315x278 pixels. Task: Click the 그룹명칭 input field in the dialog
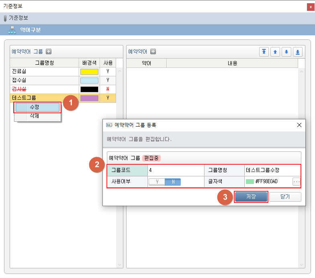(x=272, y=170)
